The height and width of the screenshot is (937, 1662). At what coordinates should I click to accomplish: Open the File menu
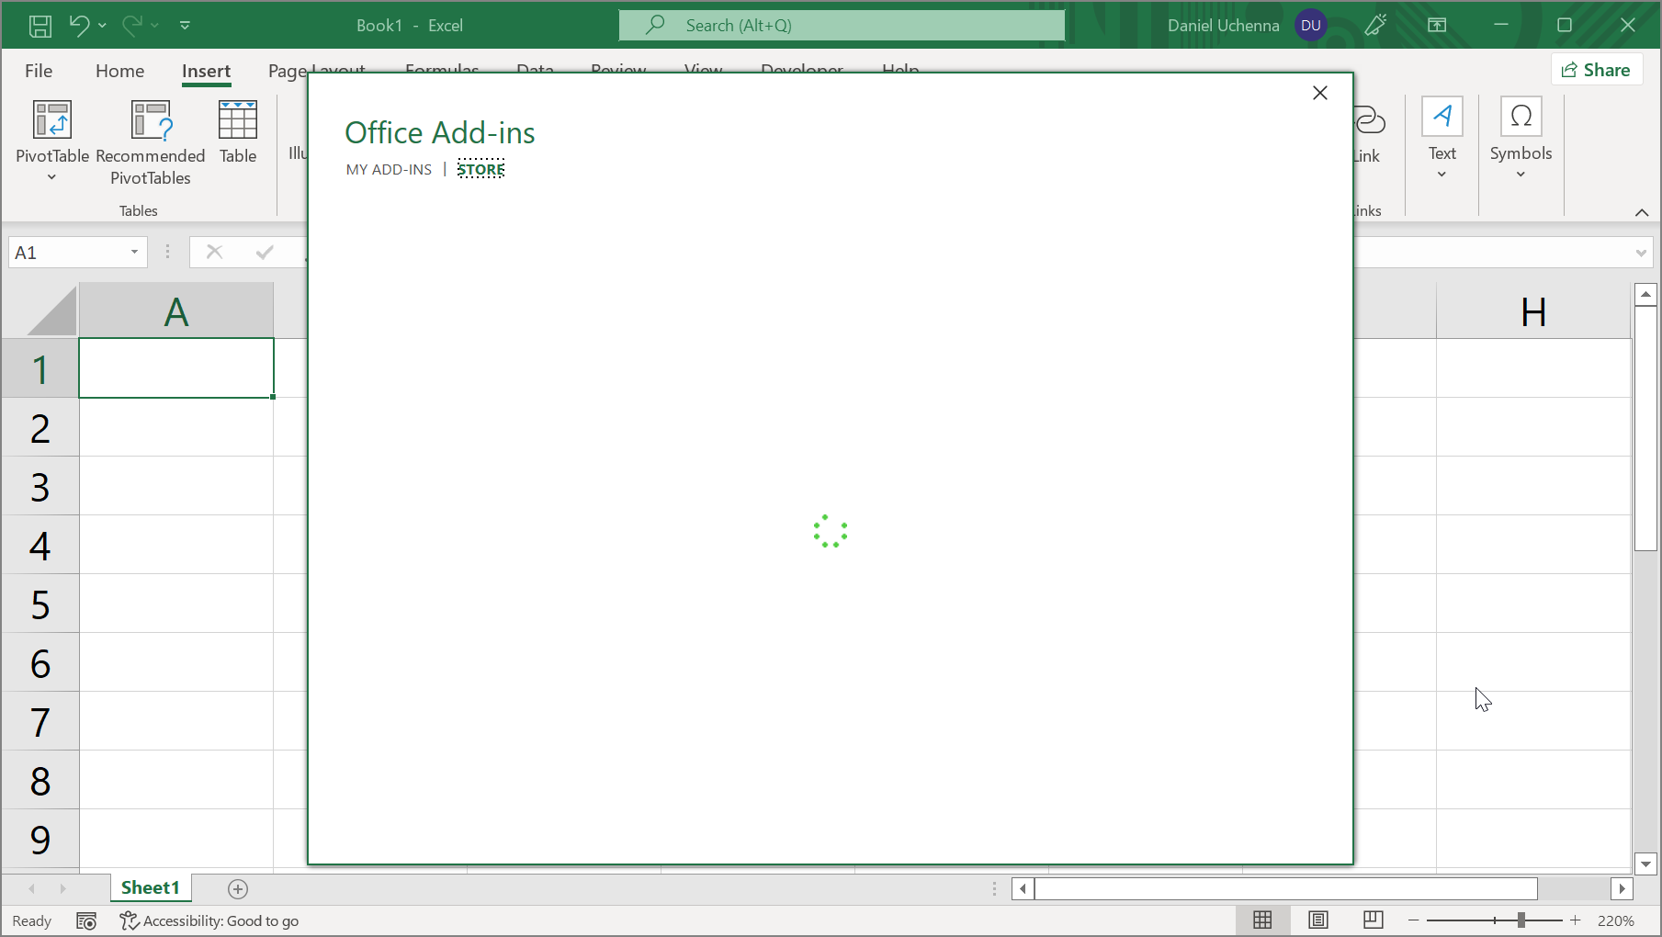[x=39, y=71]
